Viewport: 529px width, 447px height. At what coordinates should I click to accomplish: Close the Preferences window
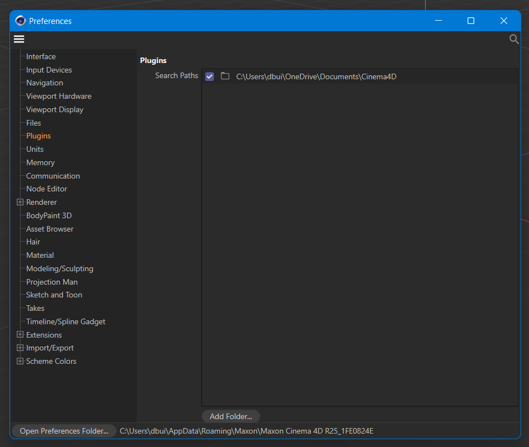tap(503, 21)
